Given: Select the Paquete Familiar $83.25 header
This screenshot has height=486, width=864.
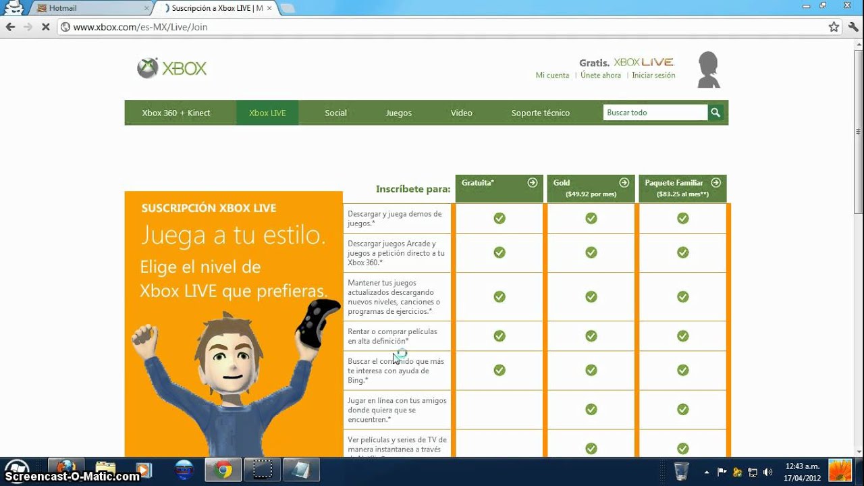Looking at the screenshot, I should coord(683,188).
